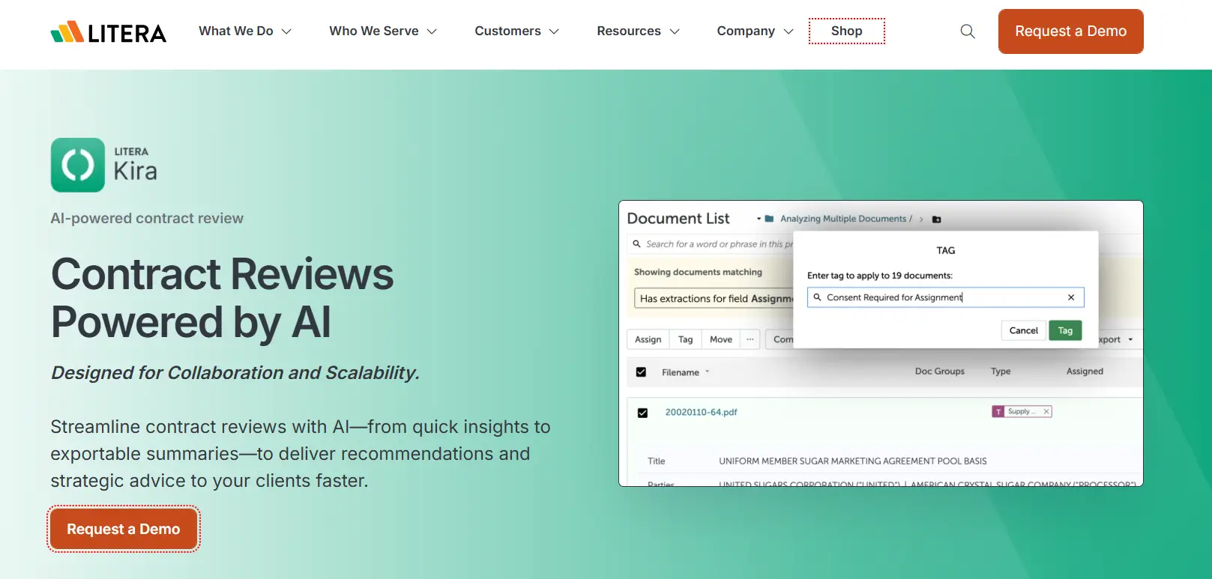Viewport: 1212px width, 579px height.
Task: Go to the Shop menu item
Action: (x=846, y=31)
